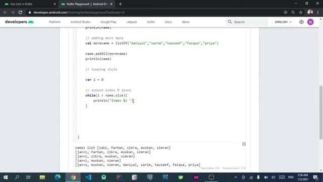Click the 'names list [zaki...' output line

(123, 148)
